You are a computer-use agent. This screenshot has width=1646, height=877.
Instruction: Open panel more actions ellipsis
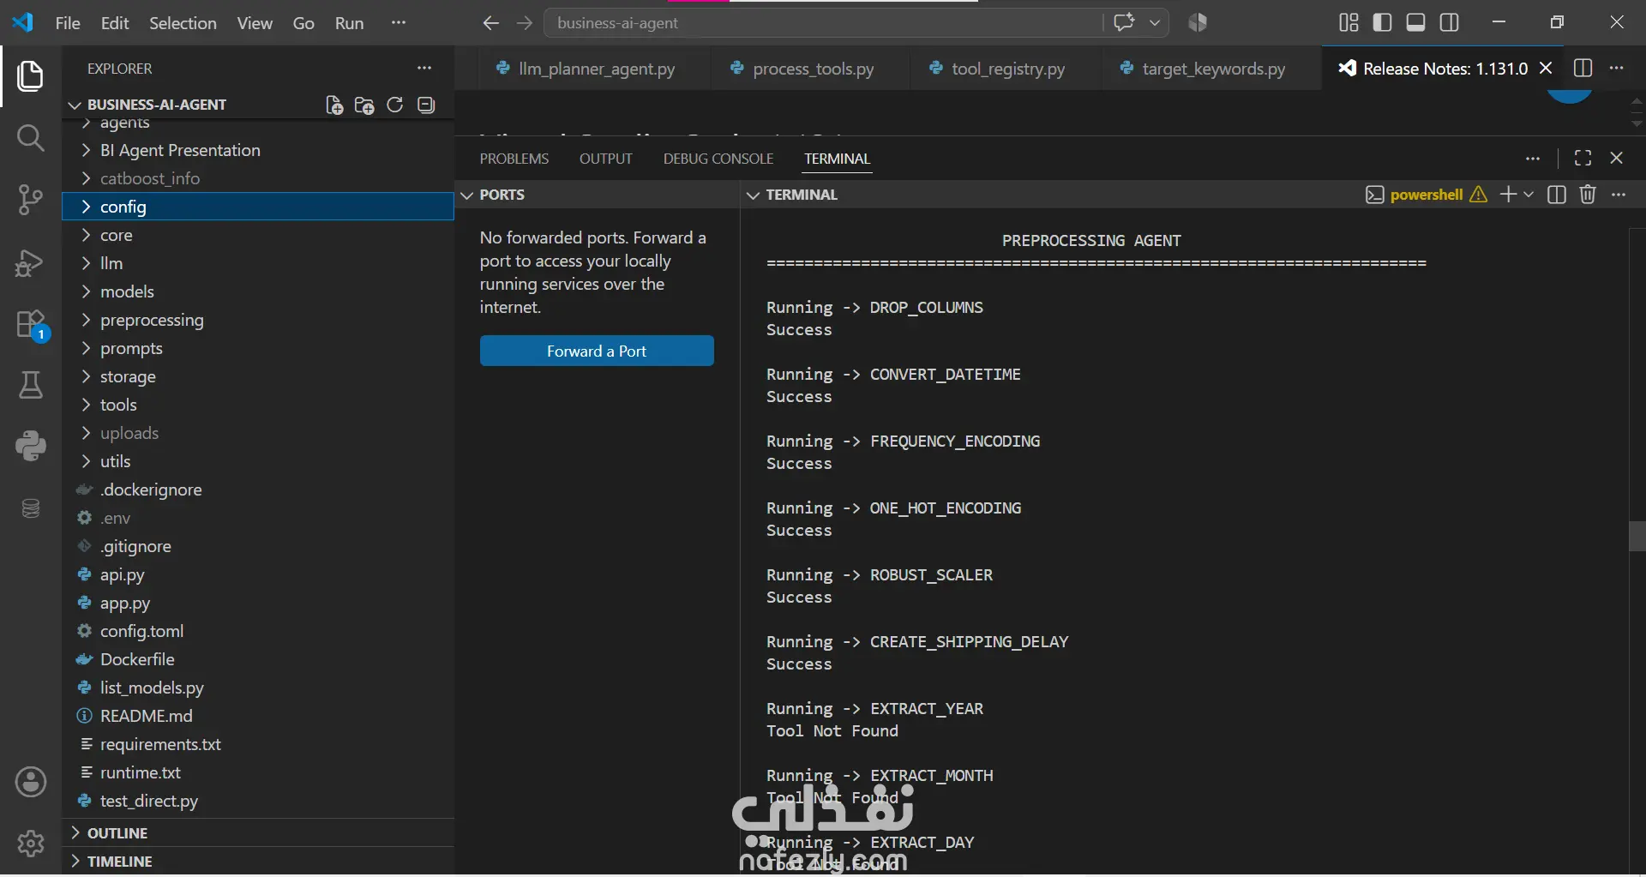pyautogui.click(x=1533, y=158)
